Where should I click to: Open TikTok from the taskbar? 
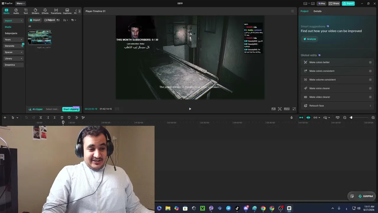coord(237,208)
